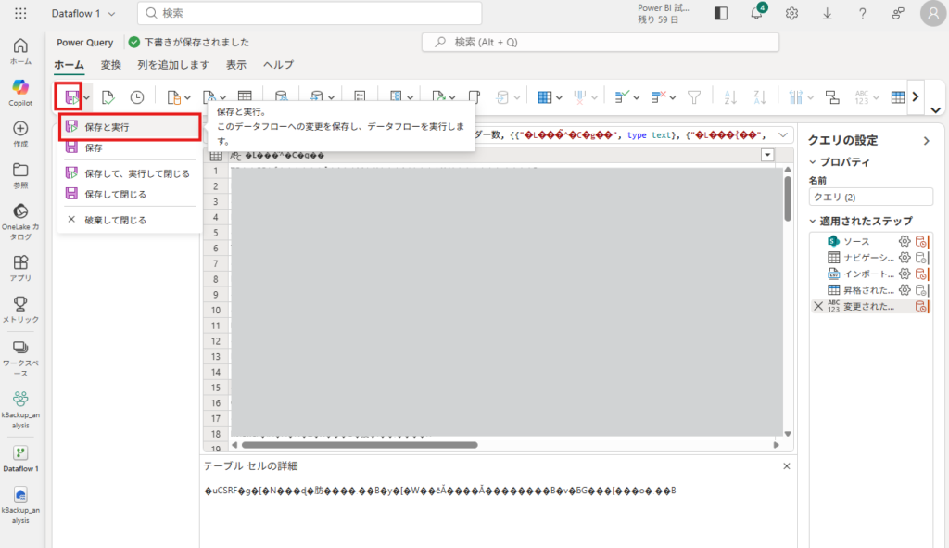Click the clock history toolbar icon
The width and height of the screenshot is (949, 548).
click(x=137, y=97)
